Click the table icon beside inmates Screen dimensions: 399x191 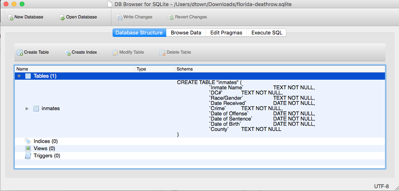(x=36, y=109)
